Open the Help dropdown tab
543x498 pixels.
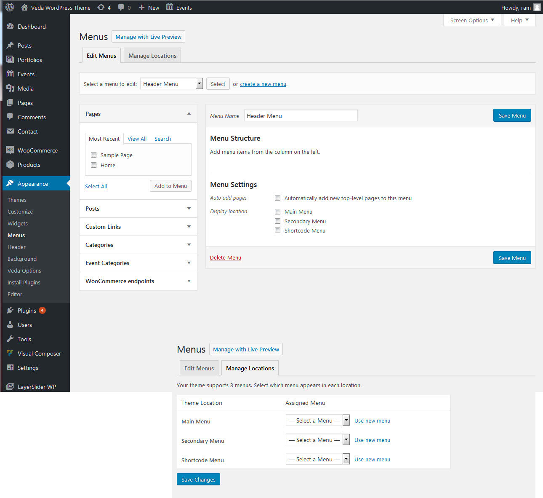click(520, 20)
